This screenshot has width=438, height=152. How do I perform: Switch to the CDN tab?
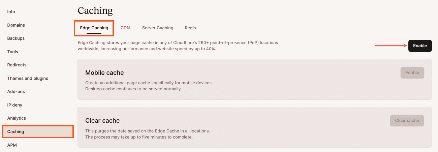[125, 28]
